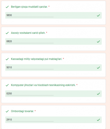Viewport: 110px width, 129px height.
Task: Click the Kassadagi milliy valyutadagi pul mablag'lari title
Action: click(x=37, y=59)
